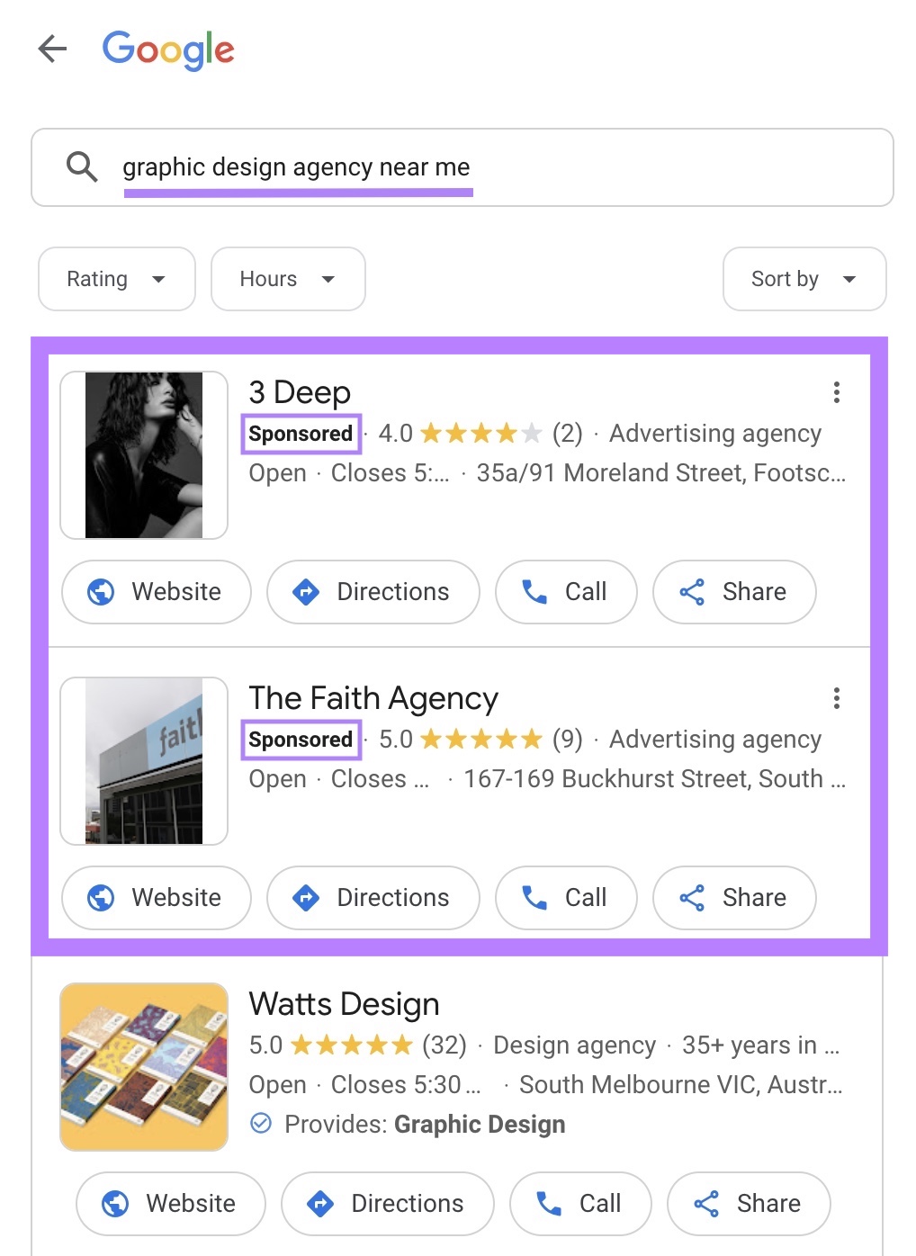Expand the Hours filter options

tap(288, 279)
